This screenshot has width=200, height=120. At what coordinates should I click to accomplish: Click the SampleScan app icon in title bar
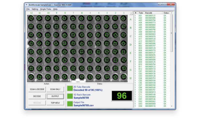pos(27,5)
